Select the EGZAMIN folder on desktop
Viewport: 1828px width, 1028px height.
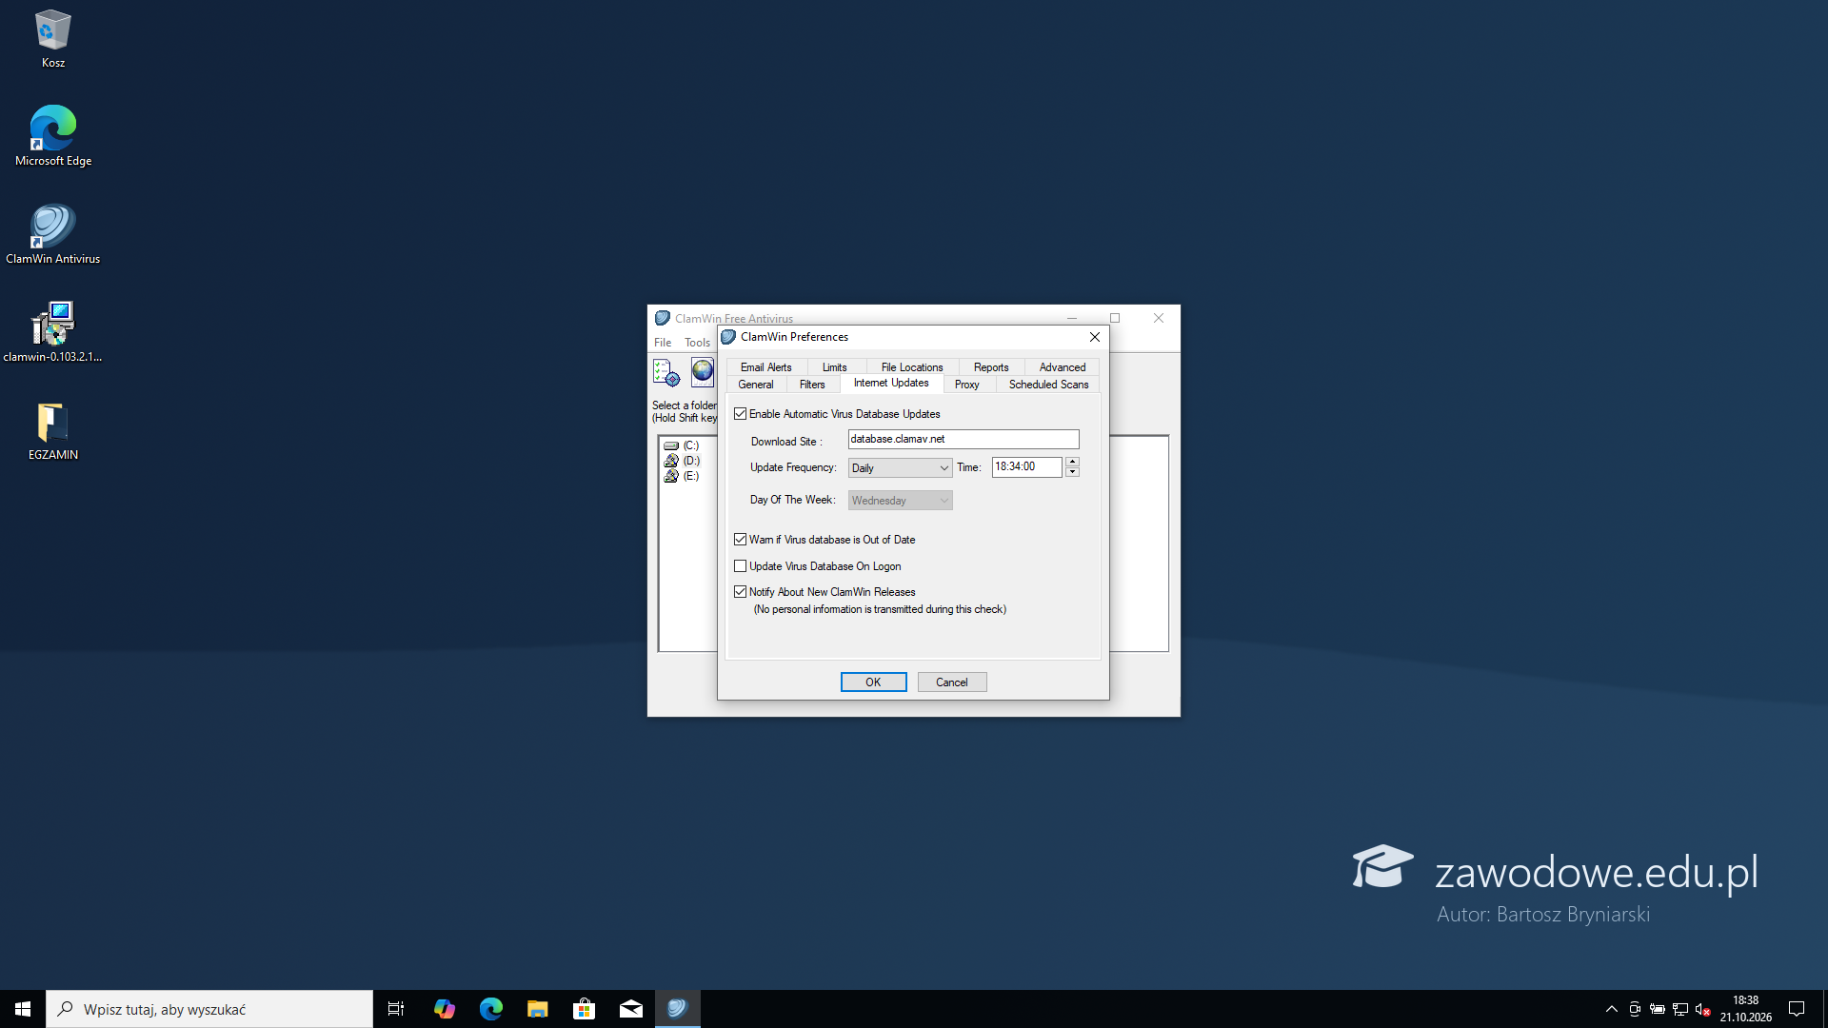coord(52,430)
